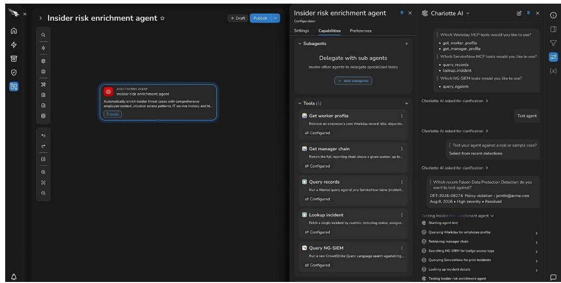Open the shield checkmark sidebar icon
The height and width of the screenshot is (283, 561).
(13, 73)
